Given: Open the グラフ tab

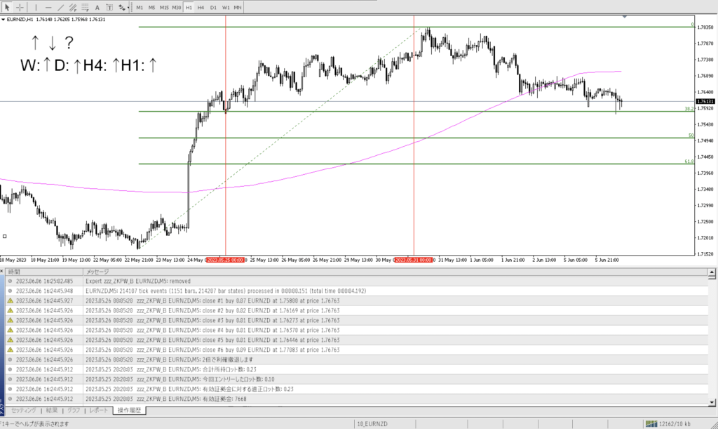Looking at the screenshot, I should click(74, 410).
